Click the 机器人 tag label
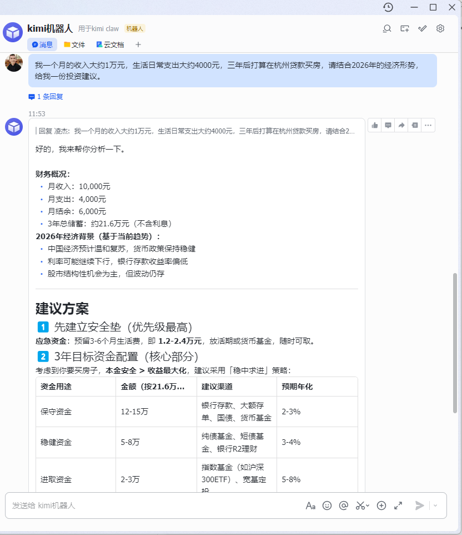Image resolution: width=462 pixels, height=535 pixels. coord(134,29)
